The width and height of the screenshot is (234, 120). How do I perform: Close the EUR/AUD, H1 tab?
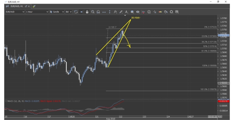pyautogui.click(x=29, y=6)
